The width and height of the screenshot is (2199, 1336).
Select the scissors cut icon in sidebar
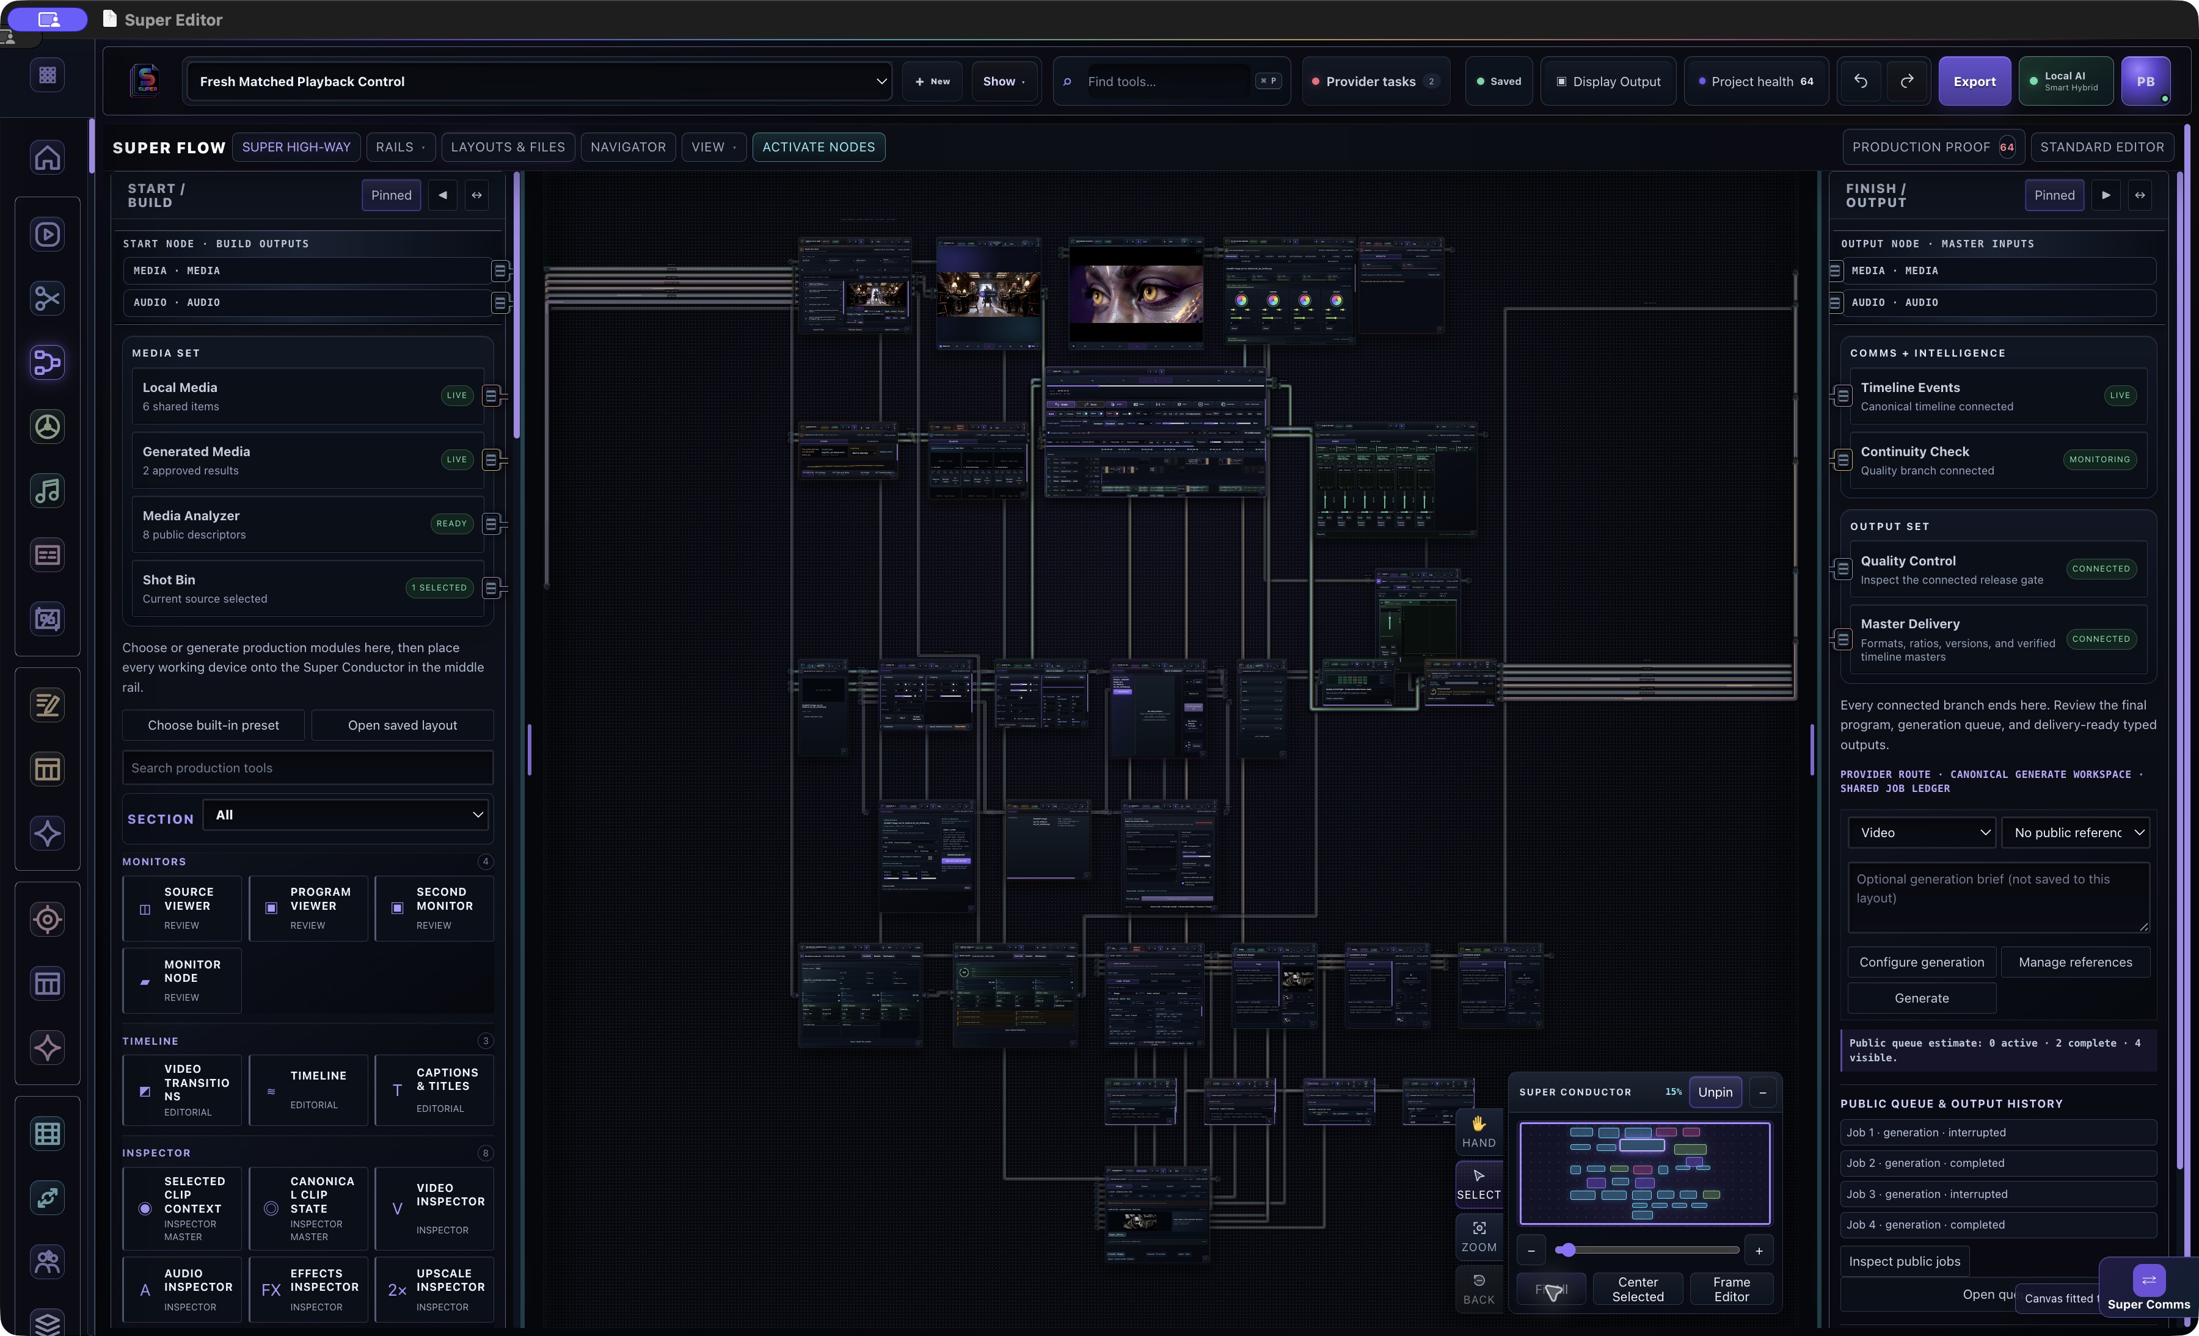pyautogui.click(x=47, y=299)
